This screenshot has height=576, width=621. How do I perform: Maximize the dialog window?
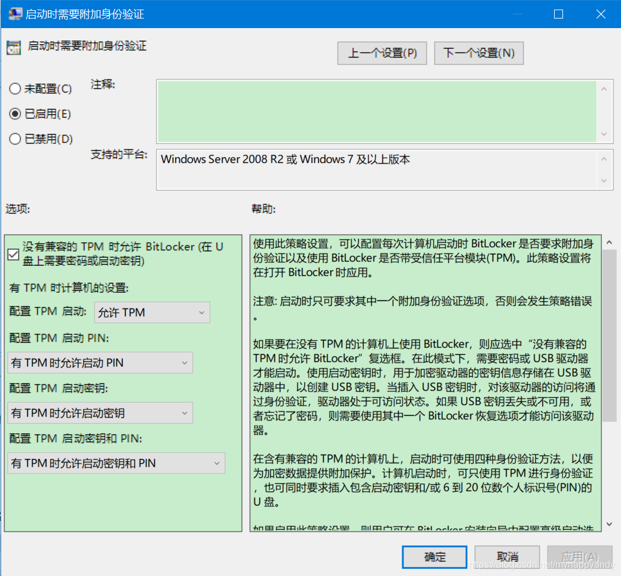[x=558, y=14]
